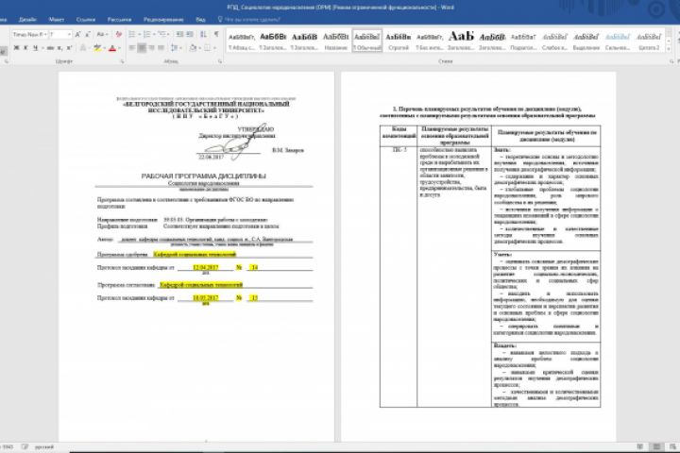Sort selected text icon
Image resolution: width=680 pixels, height=453 pixels.
[x=203, y=34]
